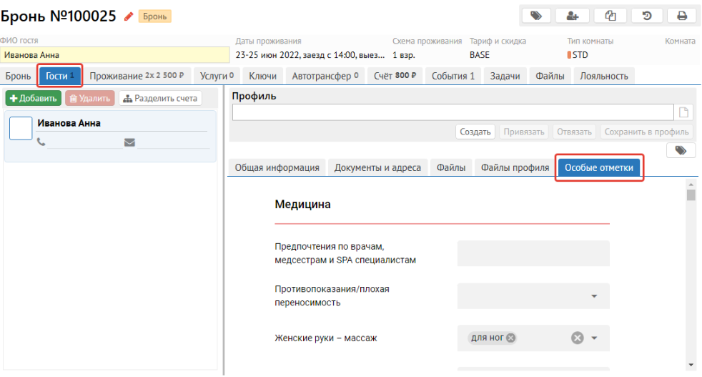Clear the Женские руки – массаж field selection

point(577,338)
